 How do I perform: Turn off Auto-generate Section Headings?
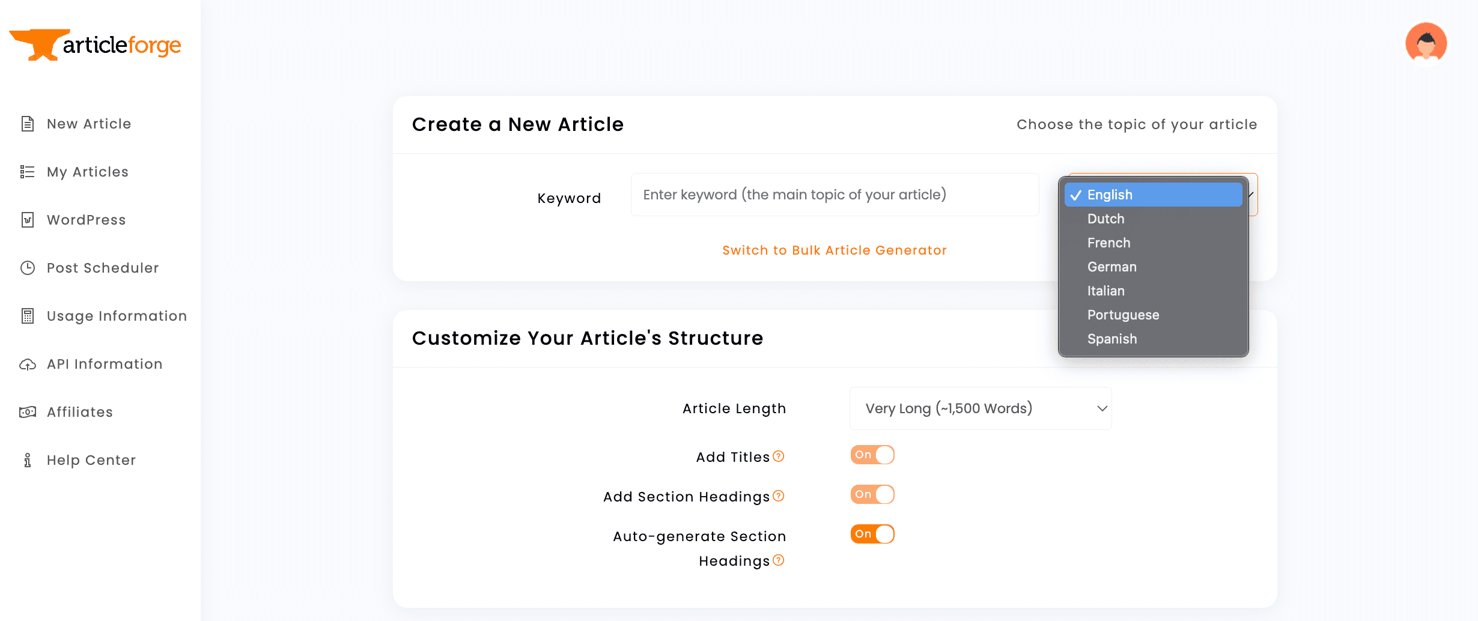tap(872, 533)
